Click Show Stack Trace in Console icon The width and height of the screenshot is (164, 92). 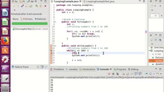tap(38, 67)
